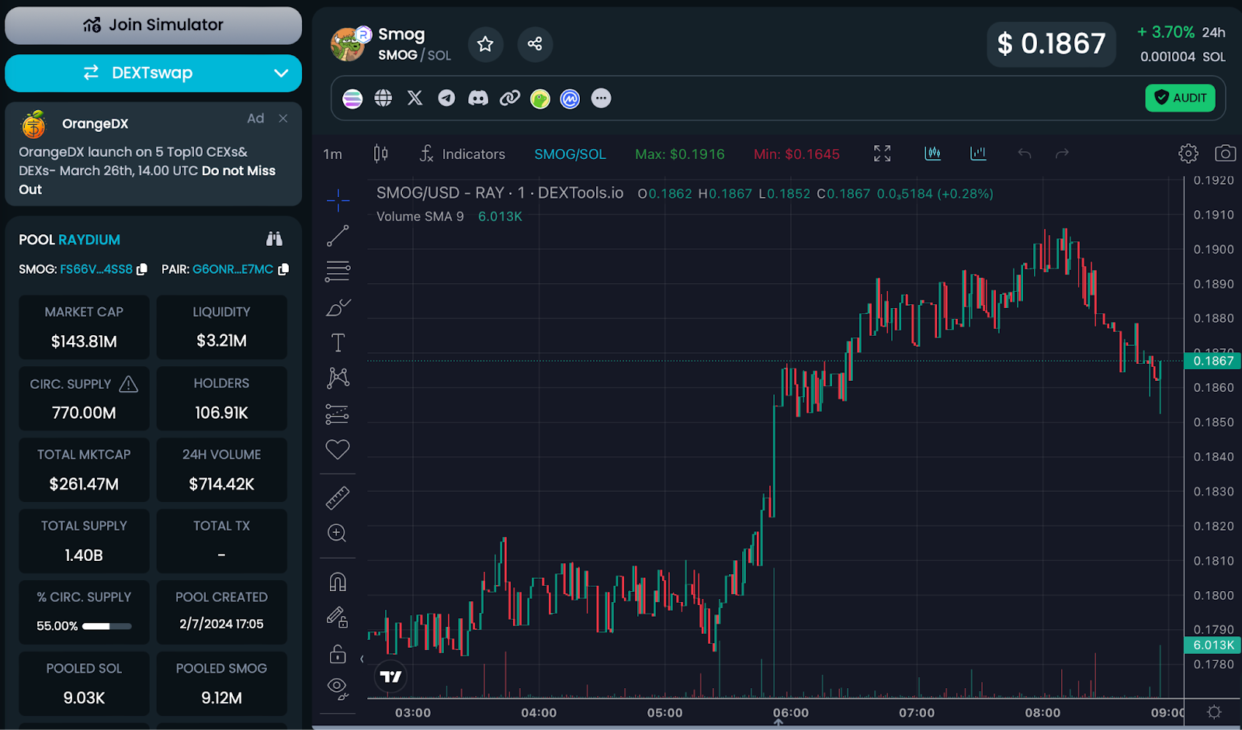Open pool explorer binoculars icon
The width and height of the screenshot is (1242, 730).
(x=274, y=239)
